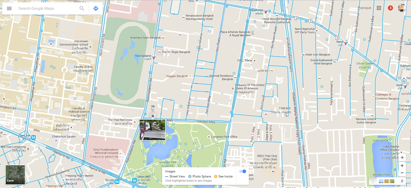Click the Faculty of Arts label
This screenshot has width=411, height=188.
pos(83,67)
